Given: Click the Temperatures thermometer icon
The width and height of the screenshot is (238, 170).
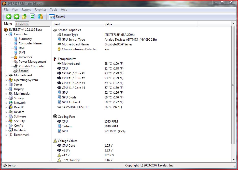Looking at the screenshot, I should pos(55,59).
